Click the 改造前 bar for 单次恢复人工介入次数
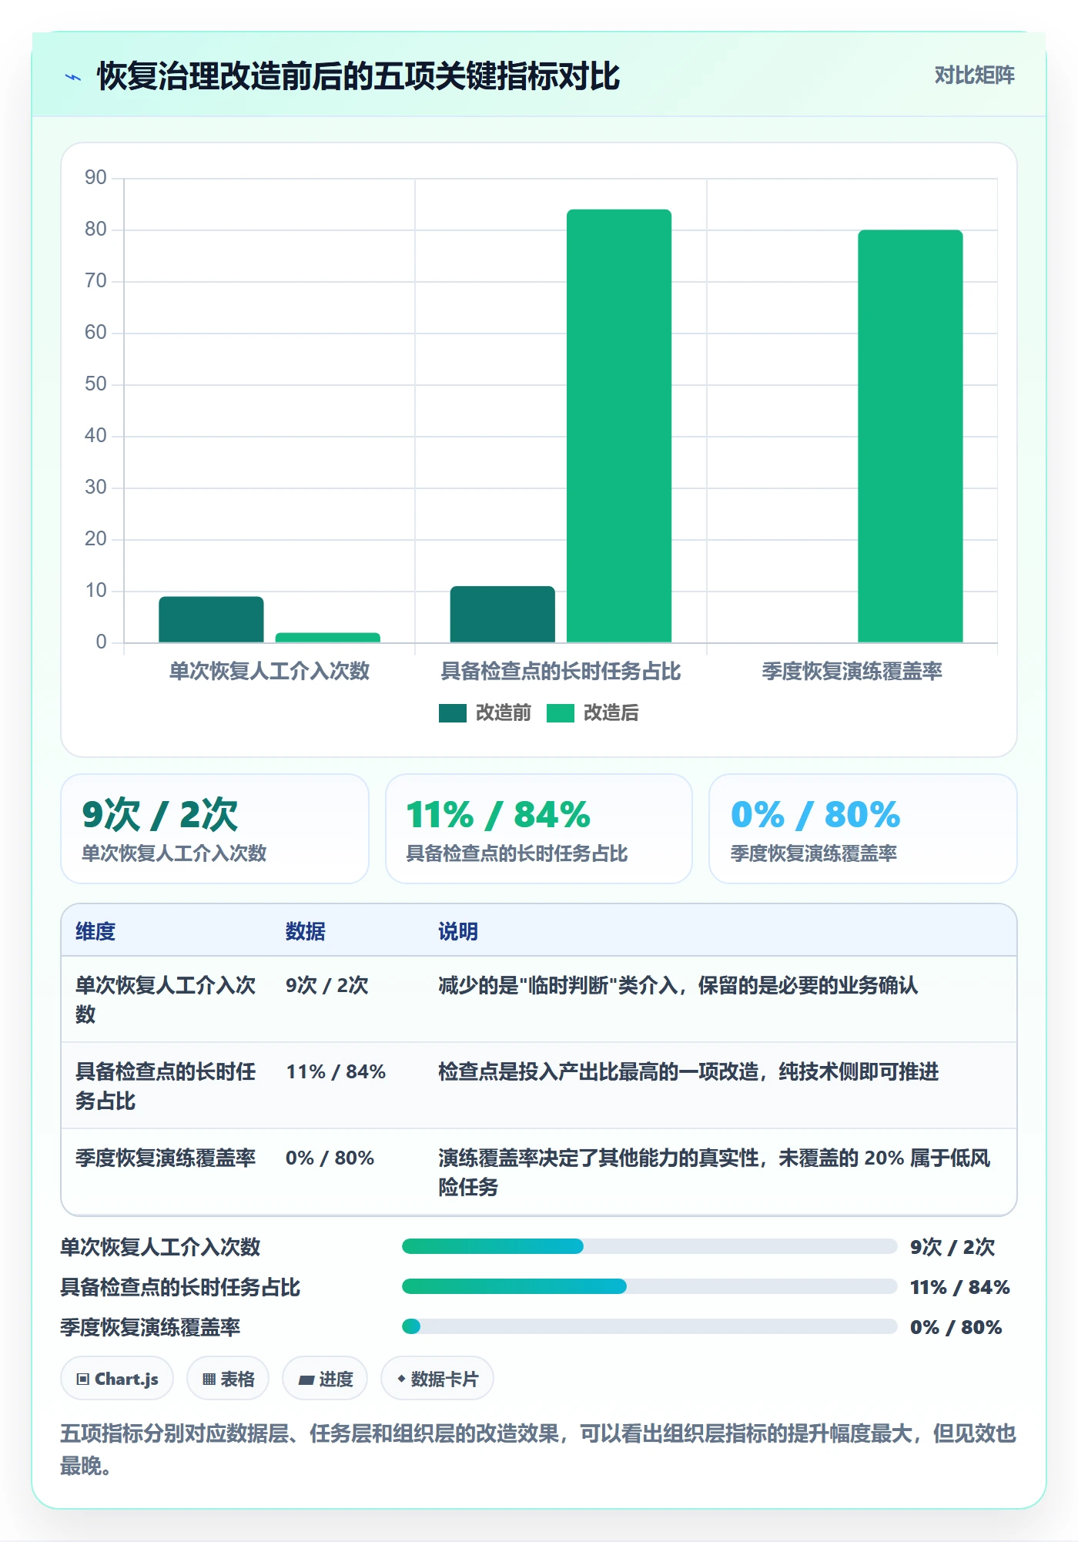 click(211, 619)
